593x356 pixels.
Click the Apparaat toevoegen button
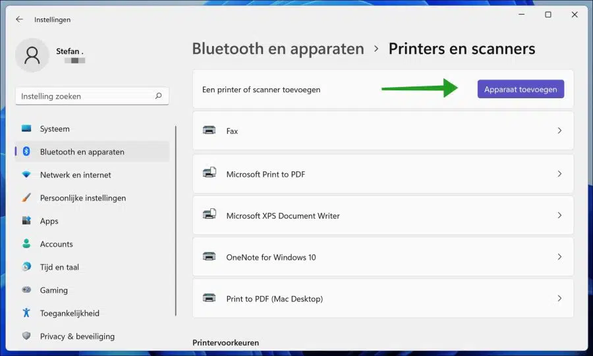(521, 89)
